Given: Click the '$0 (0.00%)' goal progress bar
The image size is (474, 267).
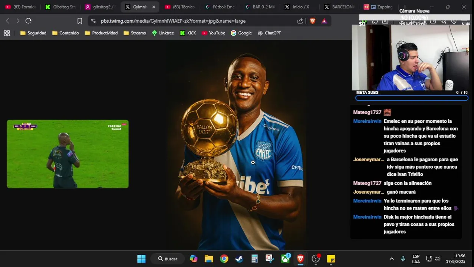Looking at the screenshot, I should point(414,18).
